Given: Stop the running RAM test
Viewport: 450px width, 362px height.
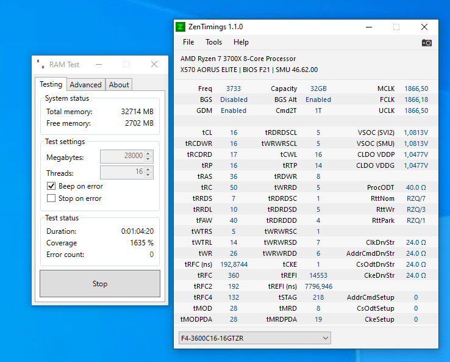Looking at the screenshot, I should (x=100, y=284).
